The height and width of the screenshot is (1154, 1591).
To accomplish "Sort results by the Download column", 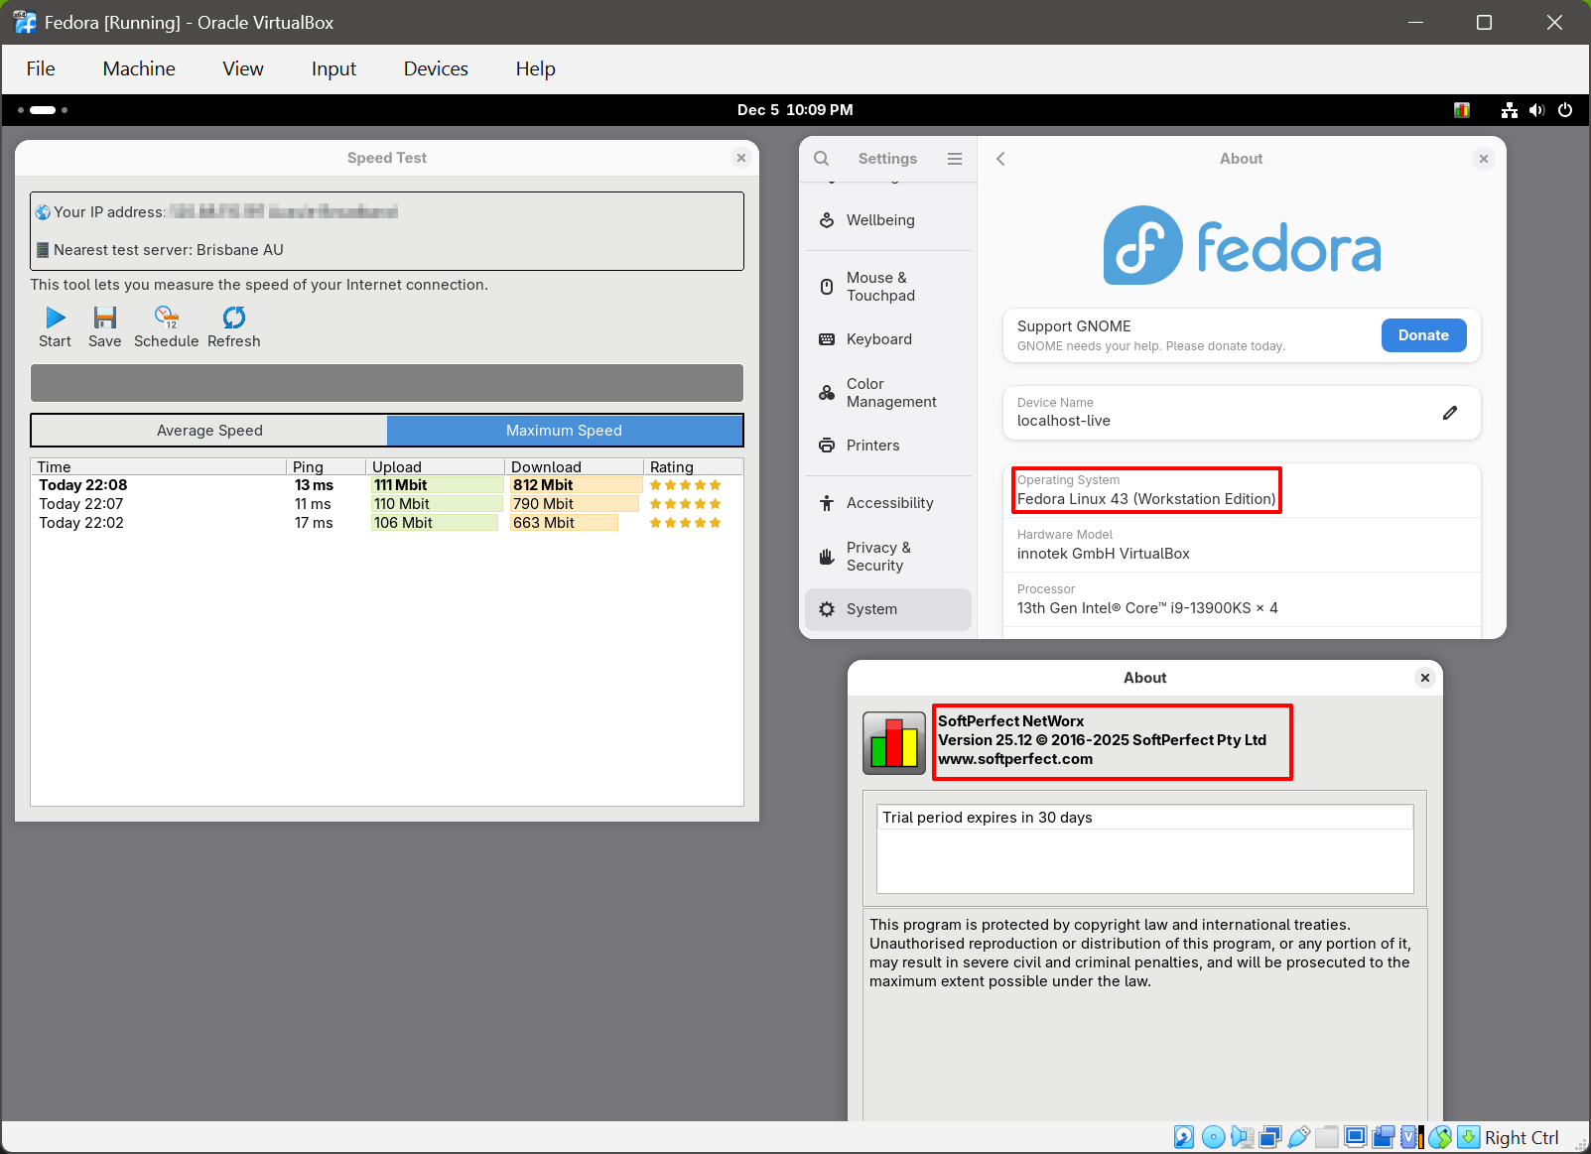I will pyautogui.click(x=574, y=466).
